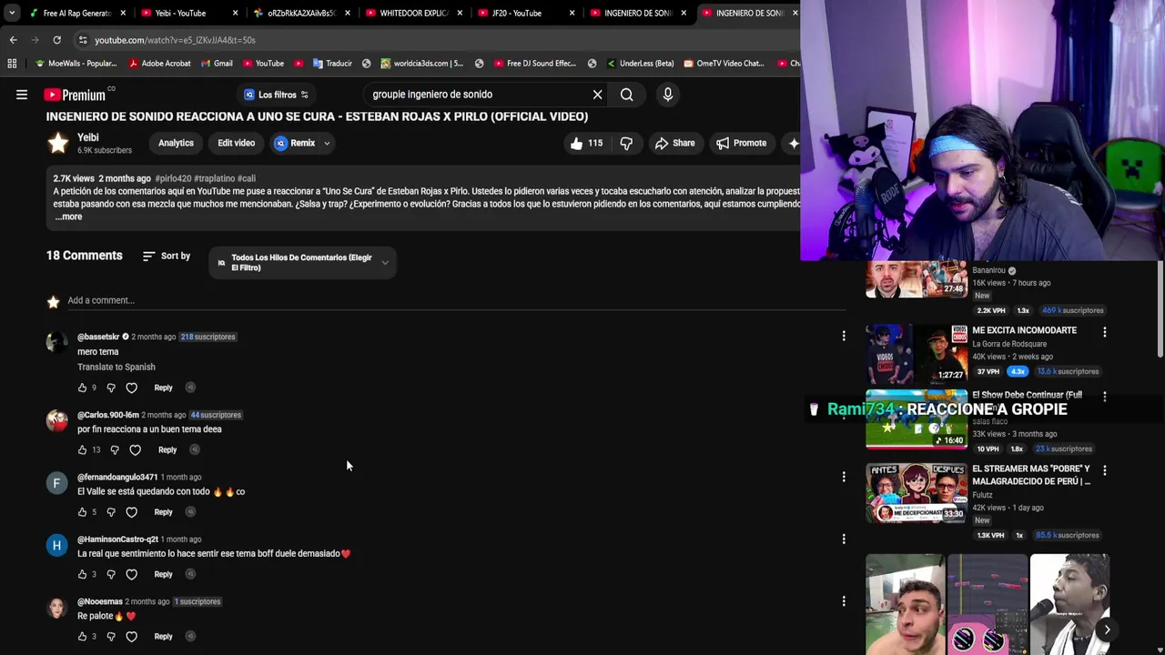Dislike the 'mero tema' comment
Viewport: 1165px width, 655px height.
pos(111,388)
